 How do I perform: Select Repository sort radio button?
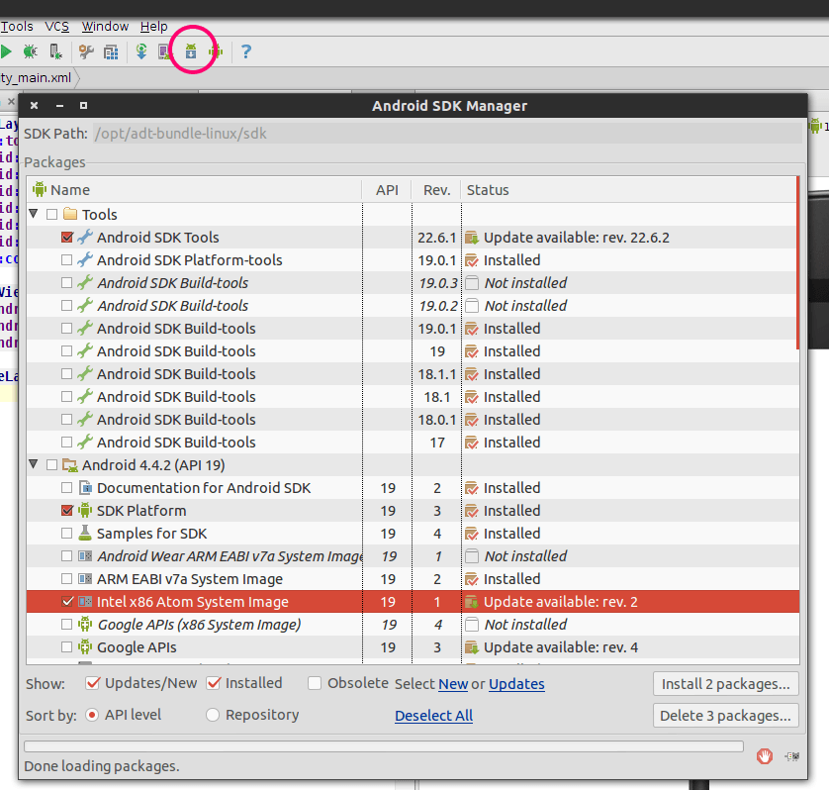tap(213, 715)
